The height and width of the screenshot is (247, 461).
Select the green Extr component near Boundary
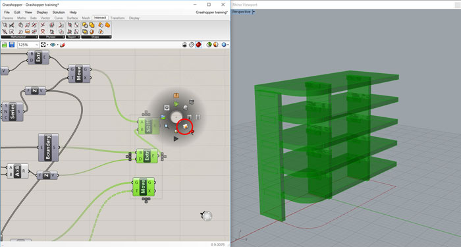147,156
